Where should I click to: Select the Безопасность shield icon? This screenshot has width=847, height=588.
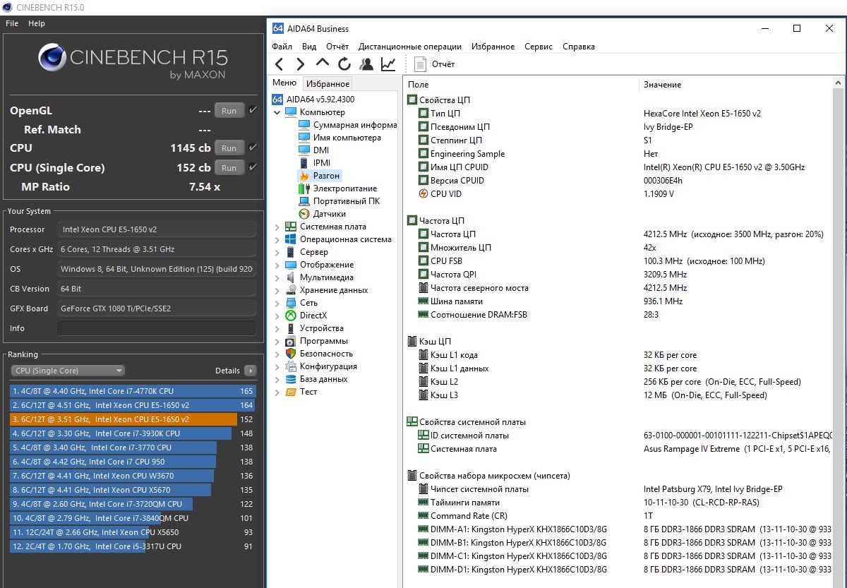pos(290,354)
